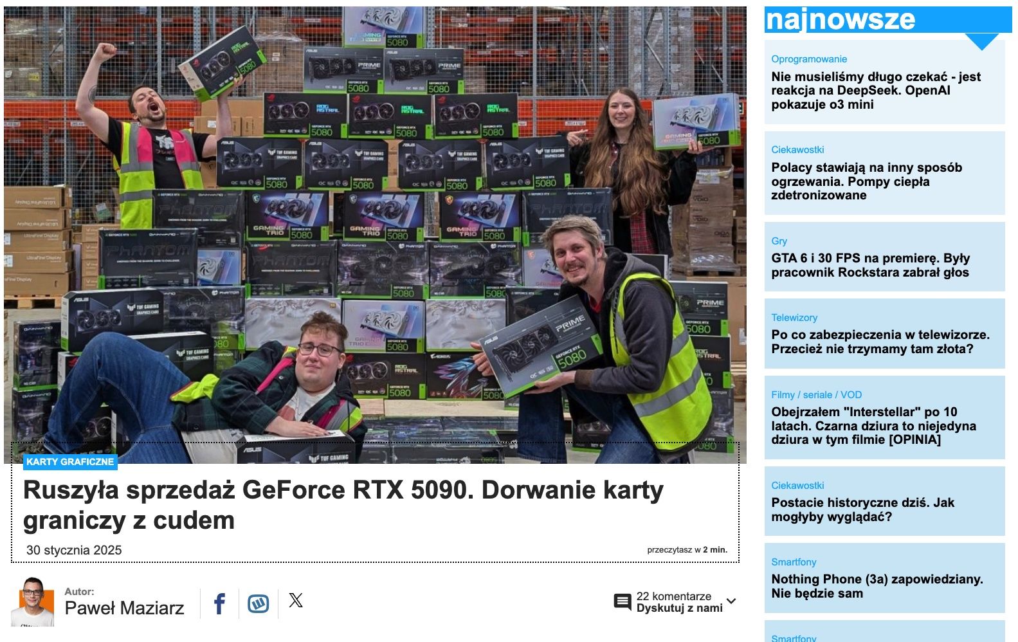Click the author's avatar photo

[33, 601]
